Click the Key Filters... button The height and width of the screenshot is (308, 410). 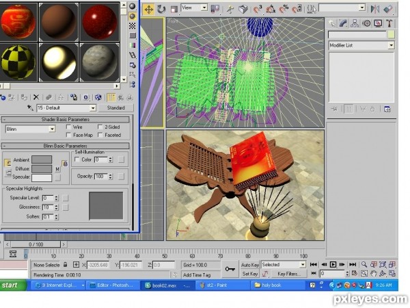pyautogui.click(x=289, y=274)
